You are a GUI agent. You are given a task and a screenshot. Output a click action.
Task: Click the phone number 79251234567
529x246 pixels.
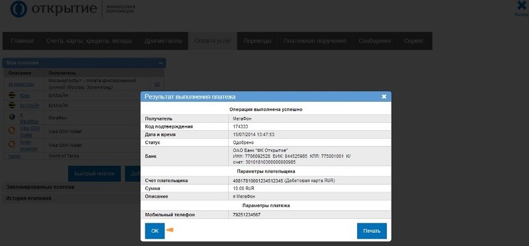(247, 215)
